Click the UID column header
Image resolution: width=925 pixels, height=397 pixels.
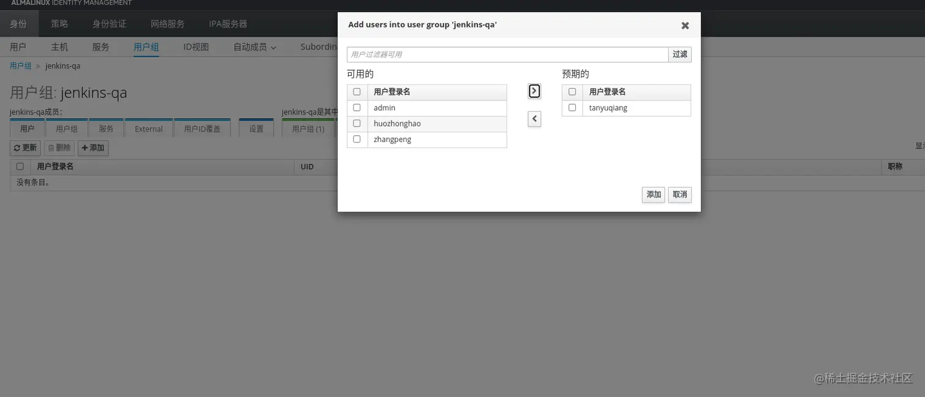(307, 166)
